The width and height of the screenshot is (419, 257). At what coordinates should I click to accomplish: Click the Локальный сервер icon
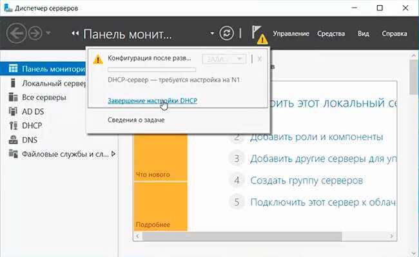point(13,83)
